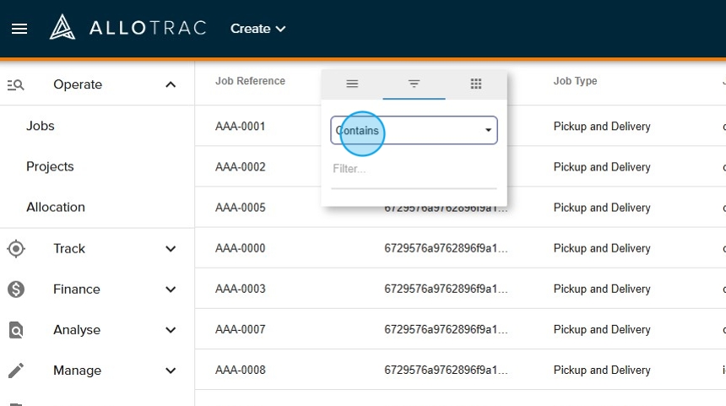Select job row AAA-0003
726x406 pixels.
pyautogui.click(x=241, y=289)
